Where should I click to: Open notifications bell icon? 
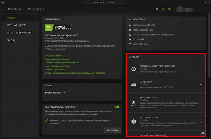point(157,9)
